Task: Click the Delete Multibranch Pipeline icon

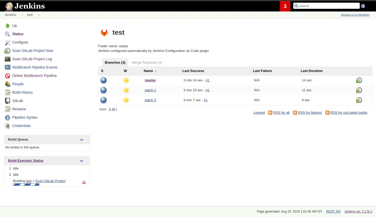Action: coord(7,76)
